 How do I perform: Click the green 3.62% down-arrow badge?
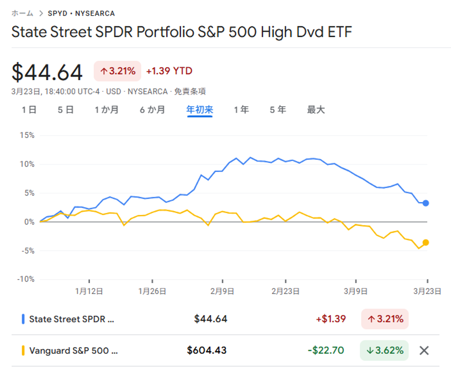[x=384, y=351]
